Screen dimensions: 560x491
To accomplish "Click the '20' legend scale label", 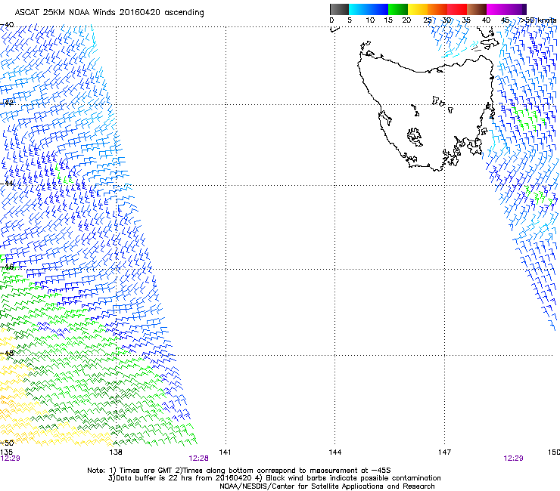I will (406, 20).
